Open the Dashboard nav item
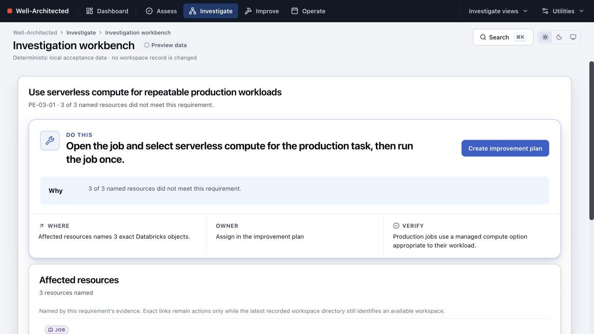Image resolution: width=594 pixels, height=334 pixels. click(x=107, y=11)
